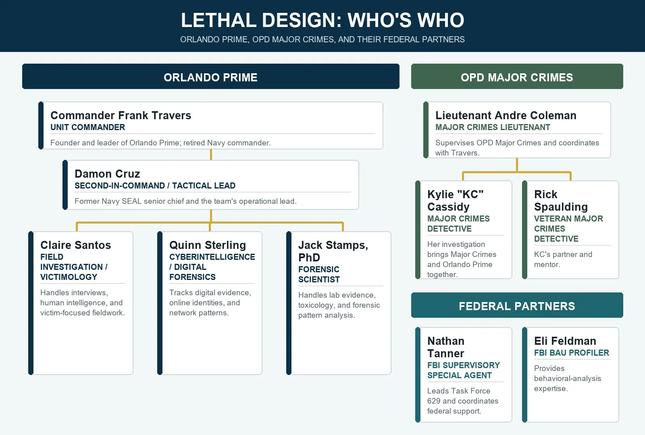This screenshot has height=435, width=645.
Task: Click 'Provides behavioral-analysis expertise' description
Action: click(x=568, y=379)
